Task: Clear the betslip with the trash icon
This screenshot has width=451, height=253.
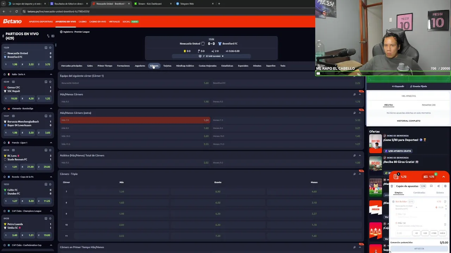Action: (392, 186)
